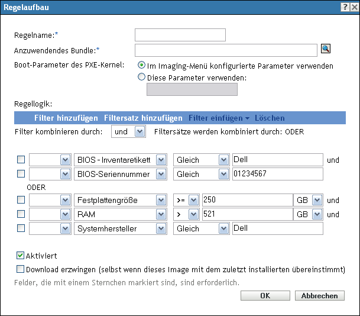Enable Download erzwingen checkbox
The image size is (360, 316).
[21, 269]
